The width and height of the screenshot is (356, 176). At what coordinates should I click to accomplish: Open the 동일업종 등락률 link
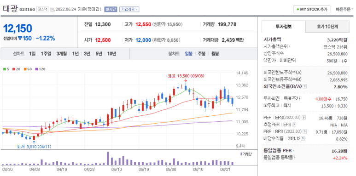click(x=280, y=158)
